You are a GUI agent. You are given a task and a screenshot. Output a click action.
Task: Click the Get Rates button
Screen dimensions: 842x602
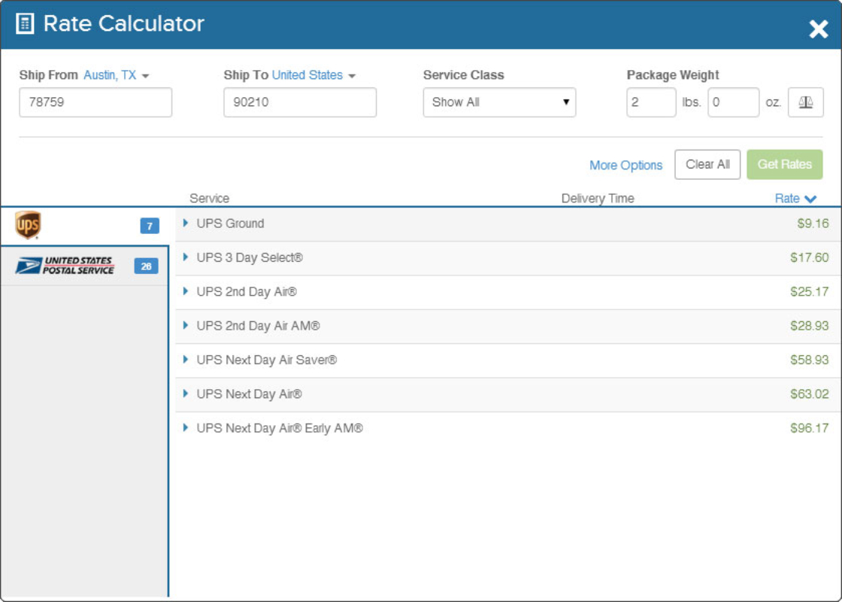785,165
